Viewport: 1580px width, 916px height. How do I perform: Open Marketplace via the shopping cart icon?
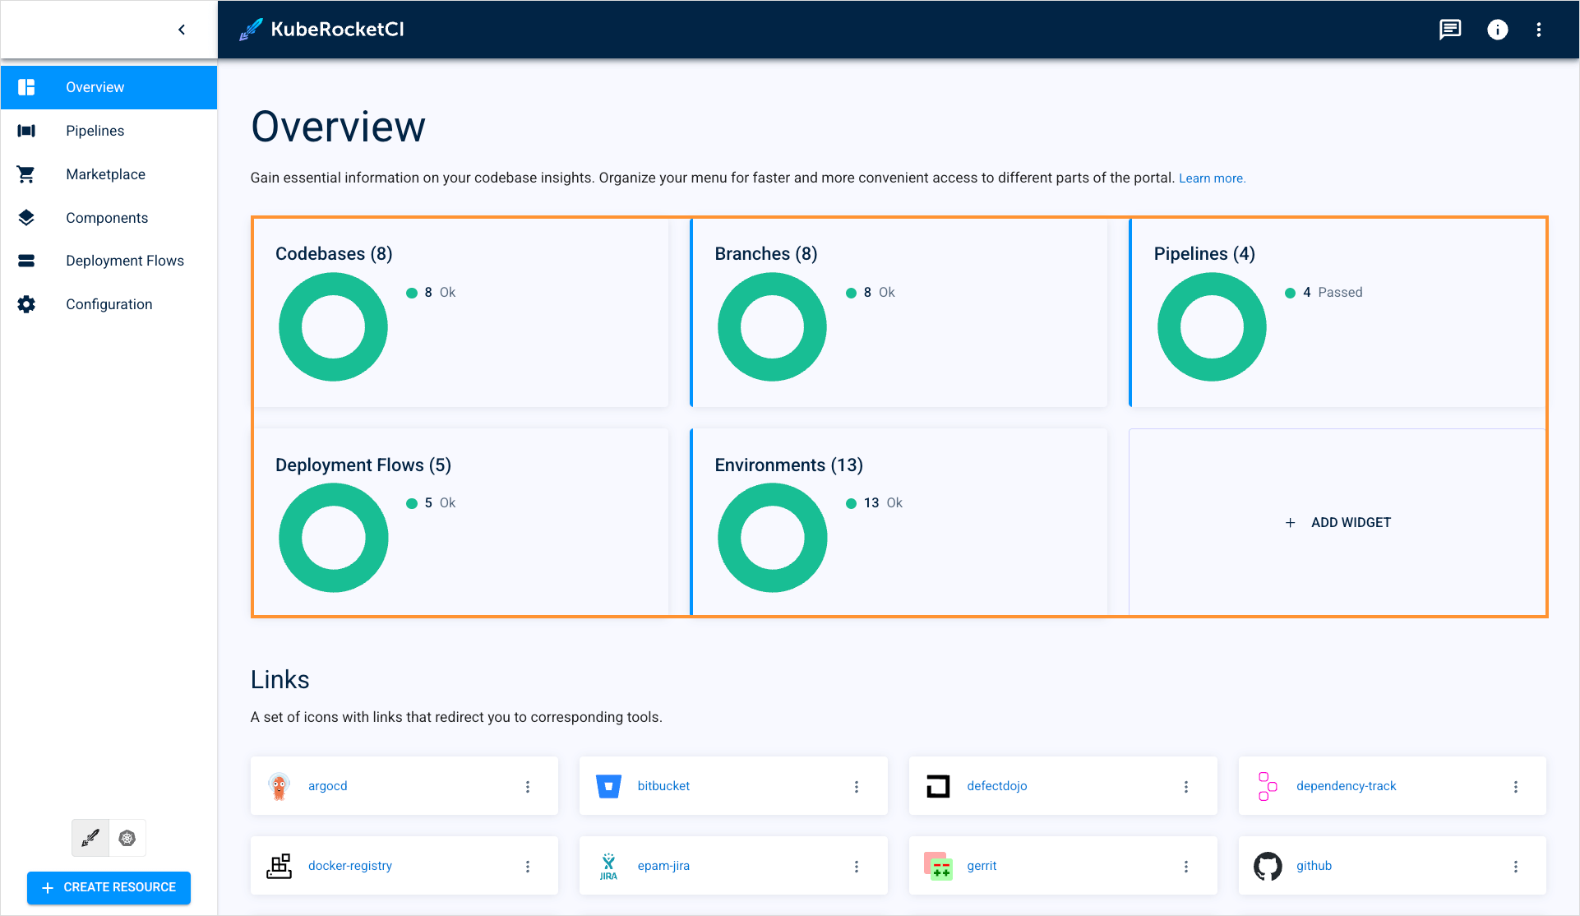tap(26, 173)
